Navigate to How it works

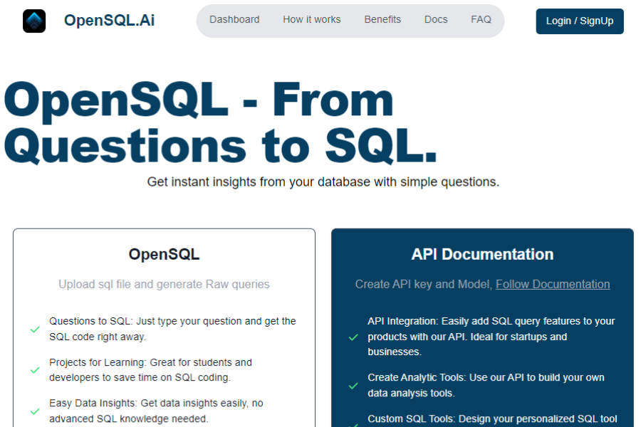(x=311, y=19)
